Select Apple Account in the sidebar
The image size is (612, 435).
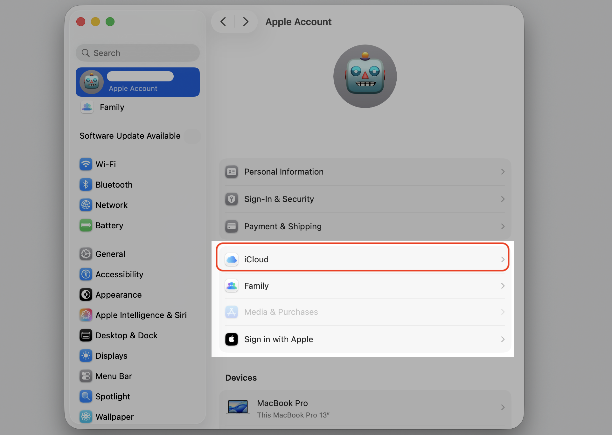138,82
